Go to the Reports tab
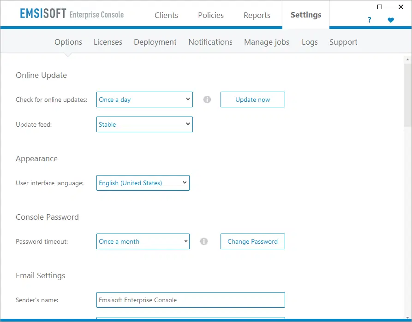 pos(257,15)
